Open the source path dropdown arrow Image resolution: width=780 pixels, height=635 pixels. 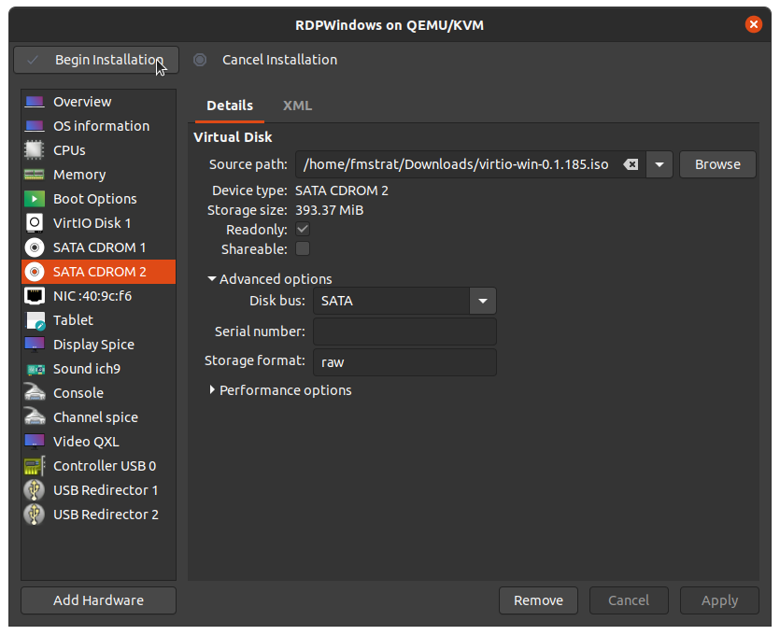click(x=659, y=164)
